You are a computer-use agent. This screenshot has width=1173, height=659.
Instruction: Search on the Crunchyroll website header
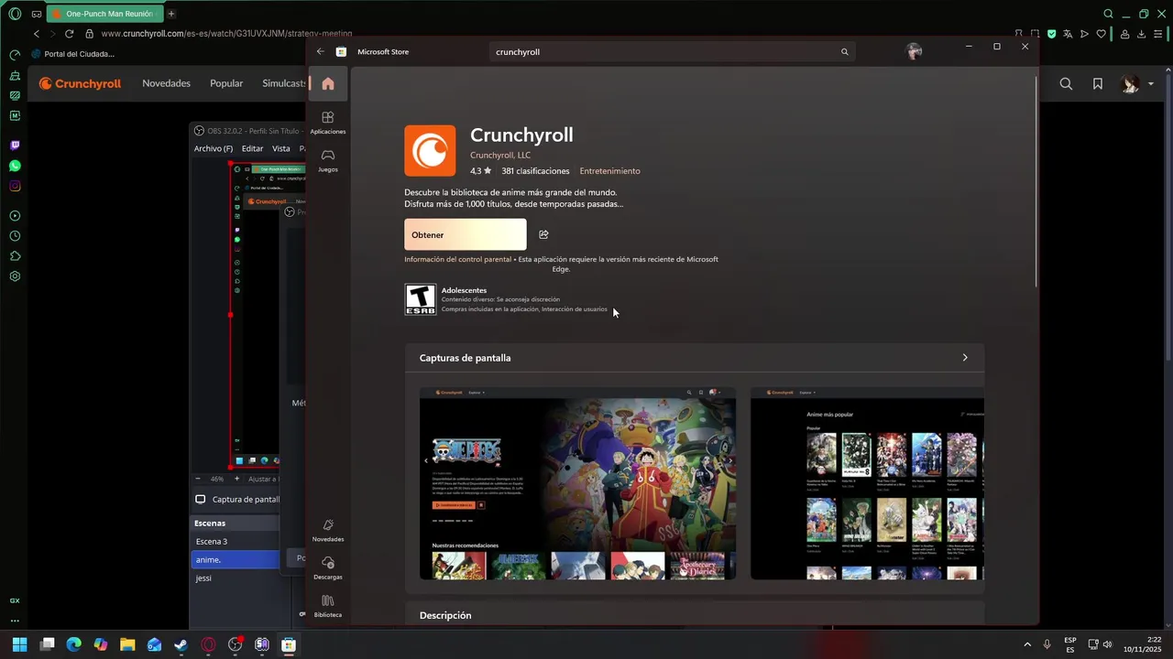(x=1066, y=83)
